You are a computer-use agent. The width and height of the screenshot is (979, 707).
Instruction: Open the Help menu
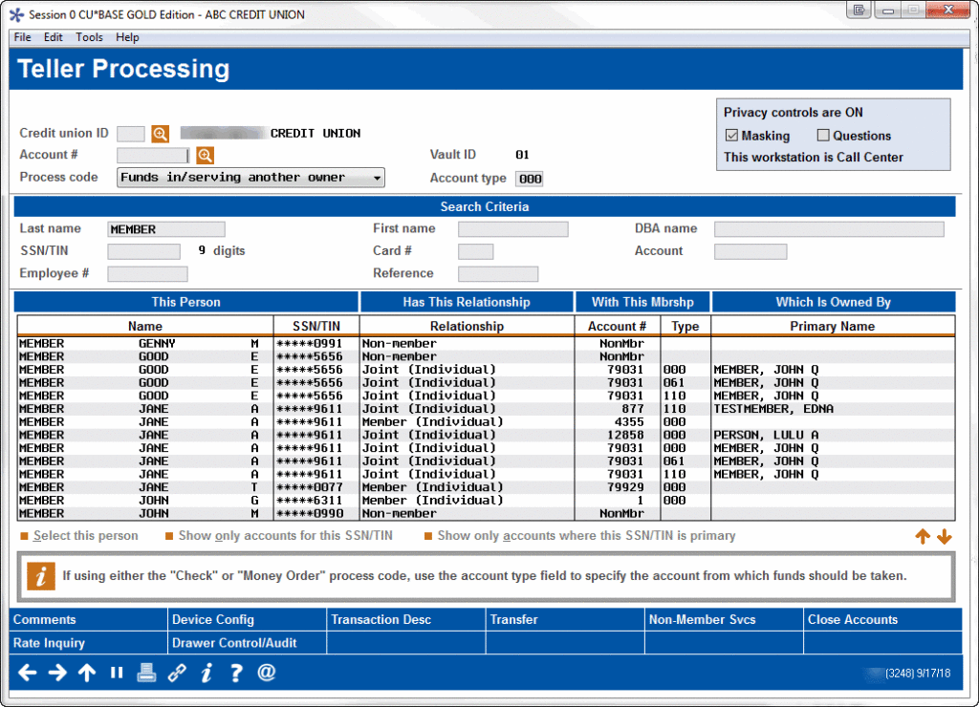(x=127, y=37)
